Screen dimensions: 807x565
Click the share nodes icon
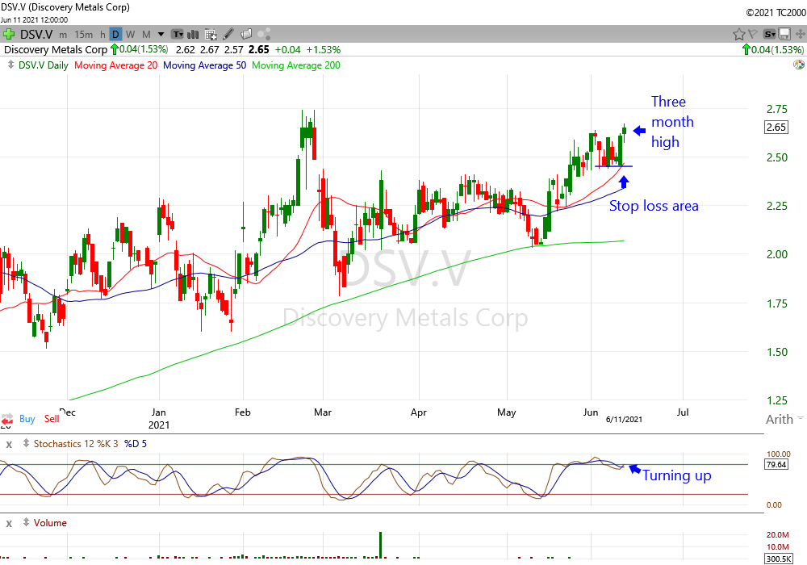264,34
